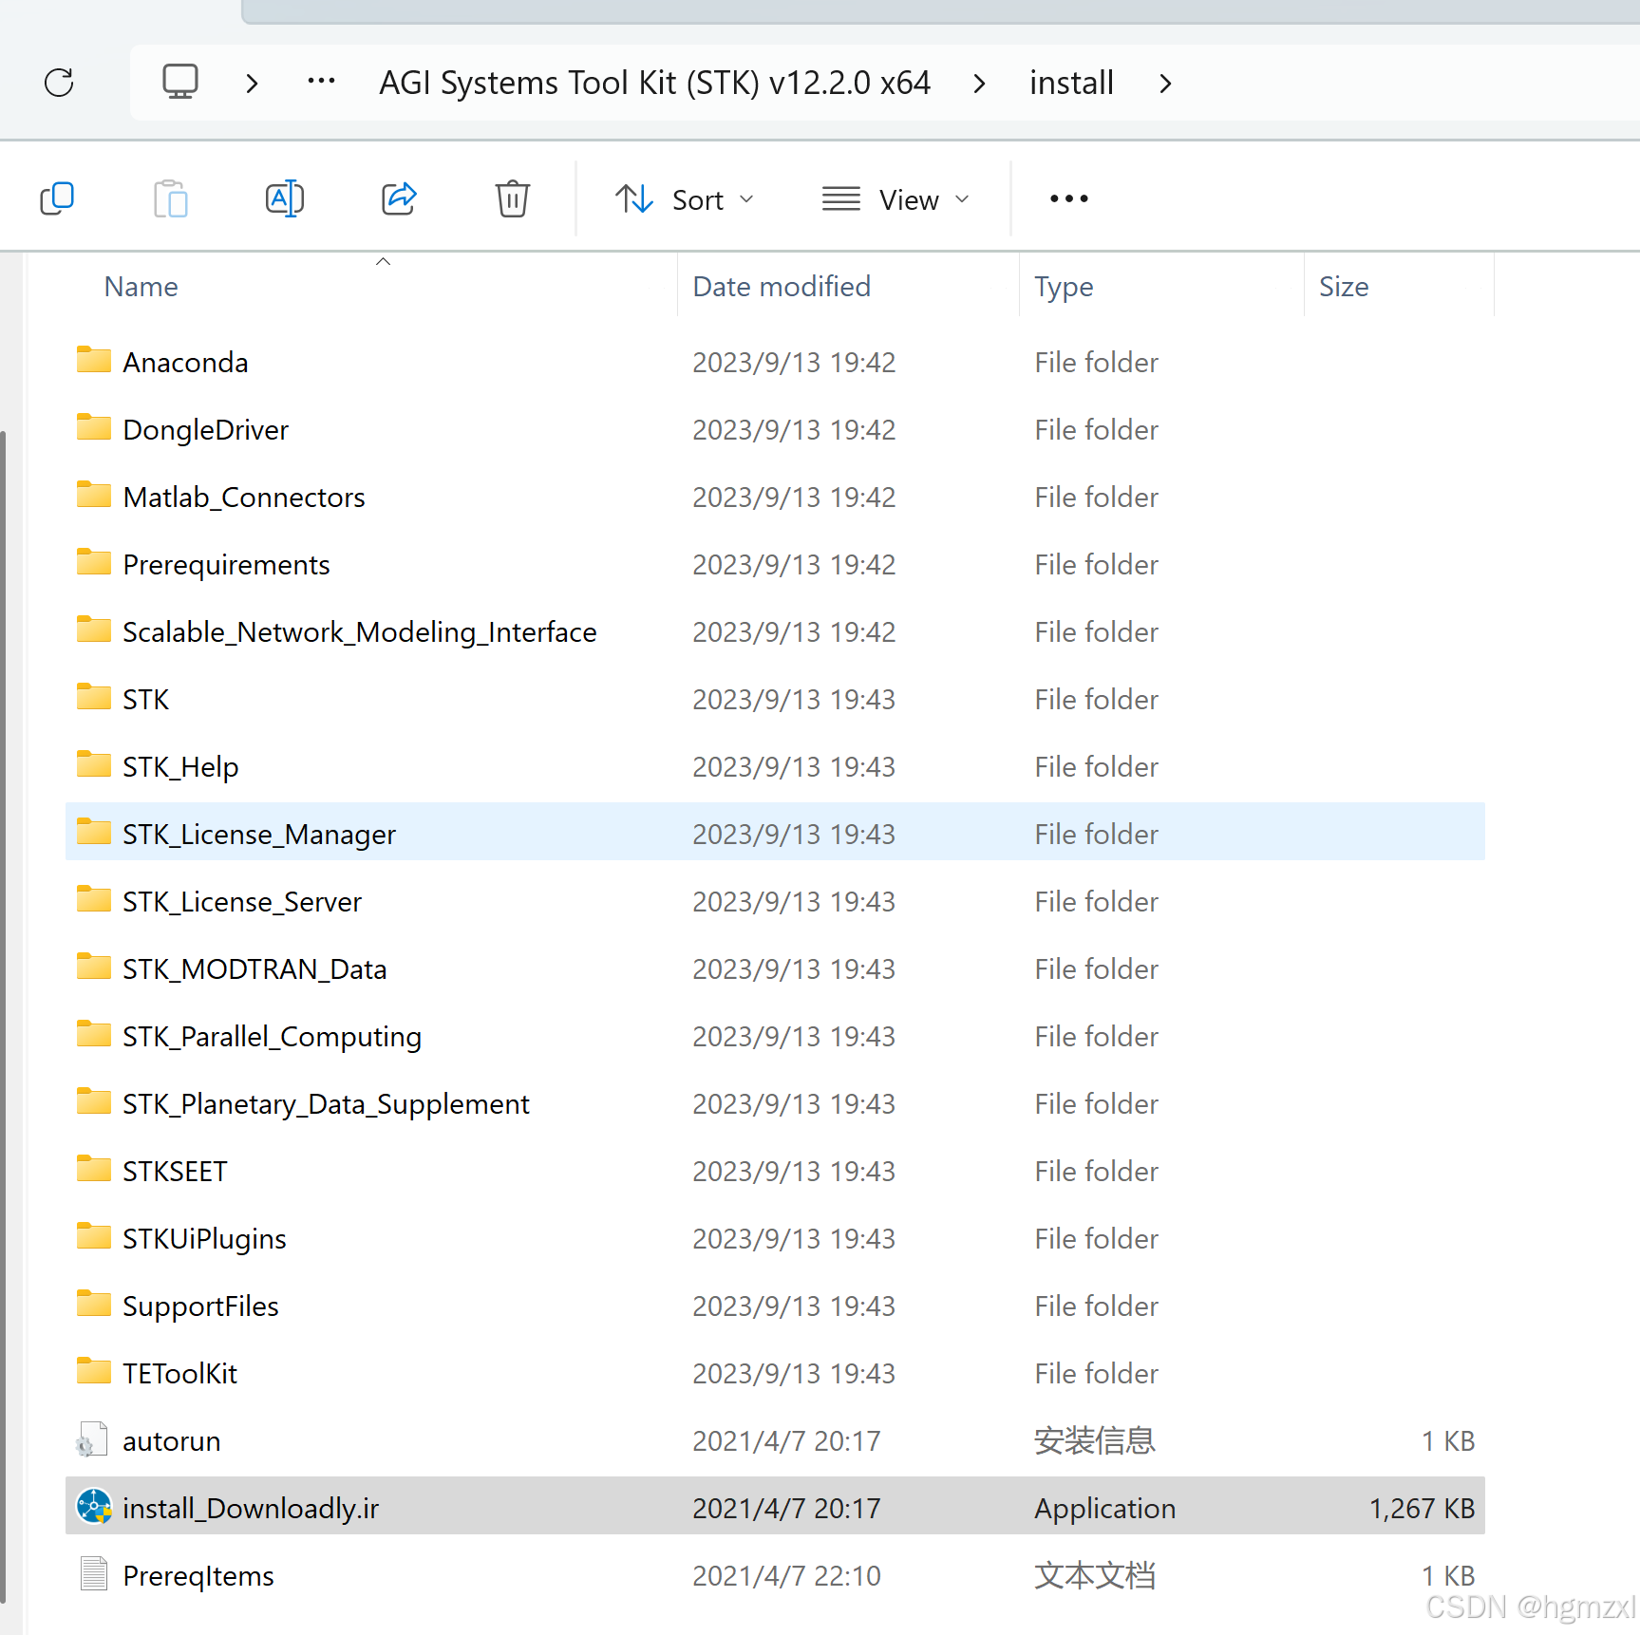Select the STK_License_Server folder
Screen dimensions: 1640x1635
[x=775, y=901]
